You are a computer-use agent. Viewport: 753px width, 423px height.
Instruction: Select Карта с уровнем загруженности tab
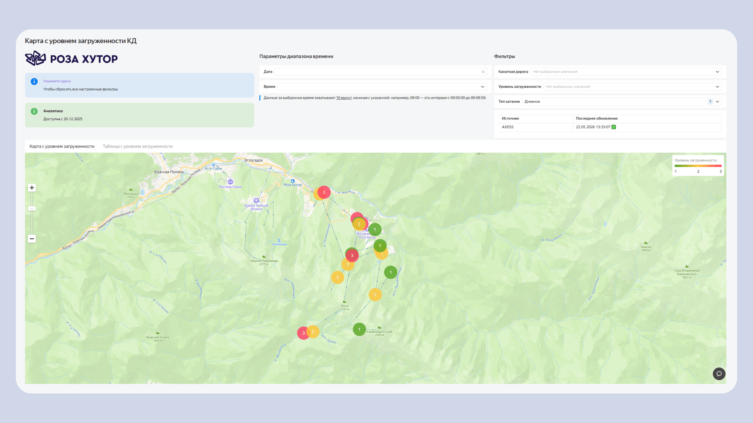pos(62,146)
